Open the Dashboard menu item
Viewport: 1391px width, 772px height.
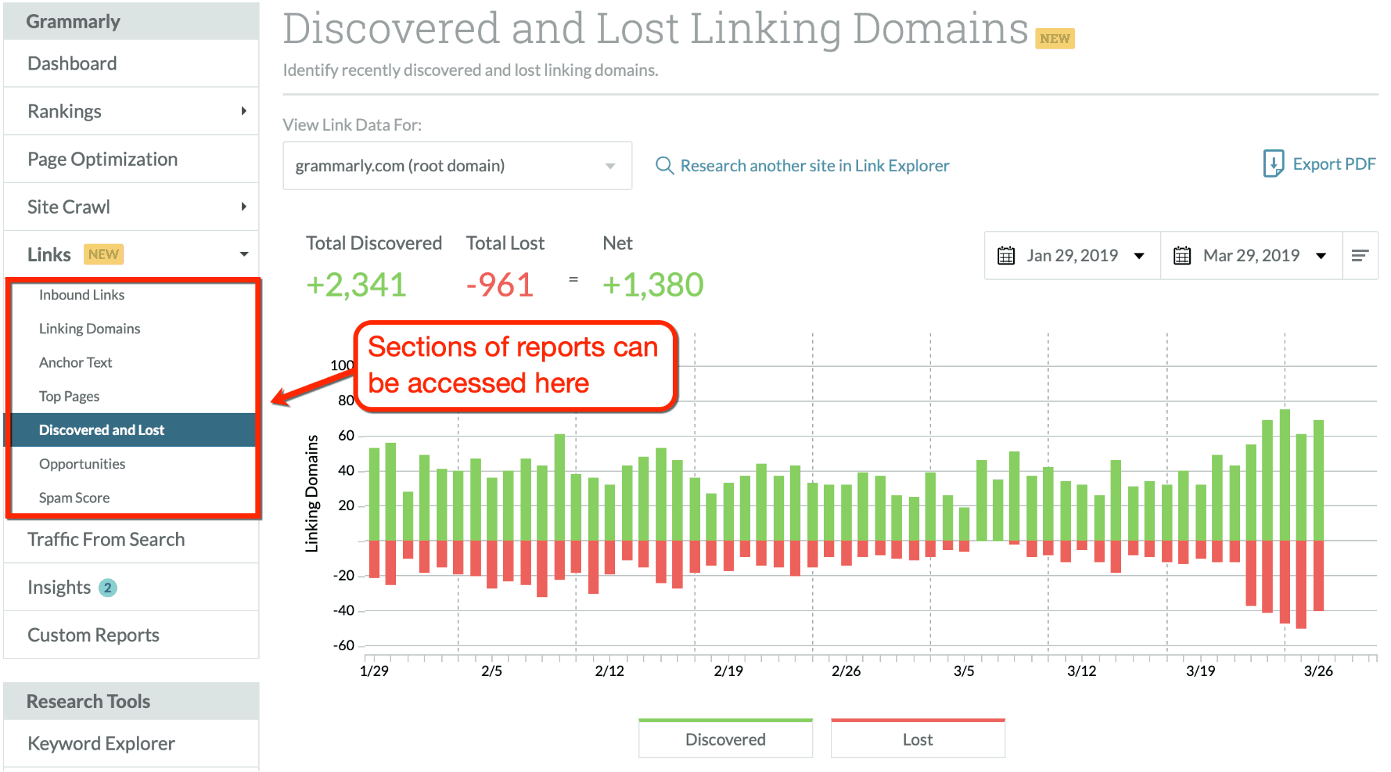[72, 63]
